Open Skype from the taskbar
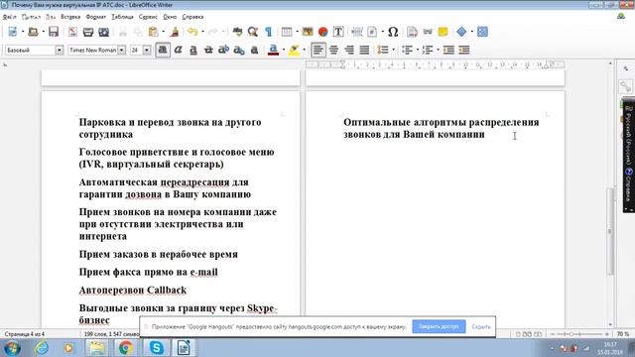Image resolution: width=635 pixels, height=357 pixels. 156,348
